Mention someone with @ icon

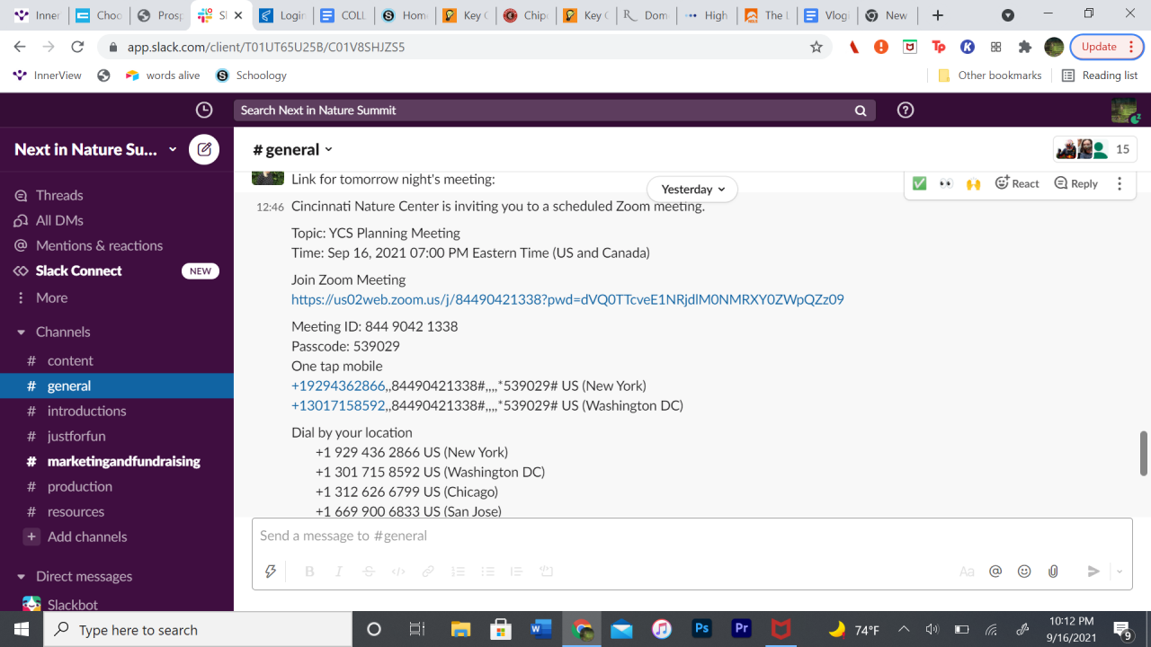pyautogui.click(x=995, y=571)
